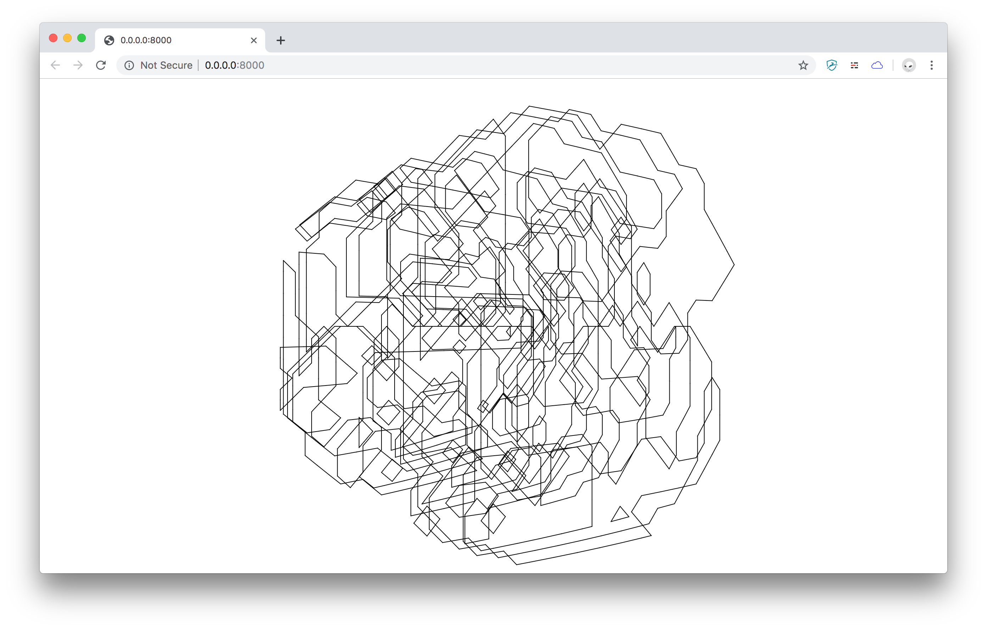987x630 pixels.
Task: Focus the address bar showing 0.0.0.0:8000
Action: [465, 65]
